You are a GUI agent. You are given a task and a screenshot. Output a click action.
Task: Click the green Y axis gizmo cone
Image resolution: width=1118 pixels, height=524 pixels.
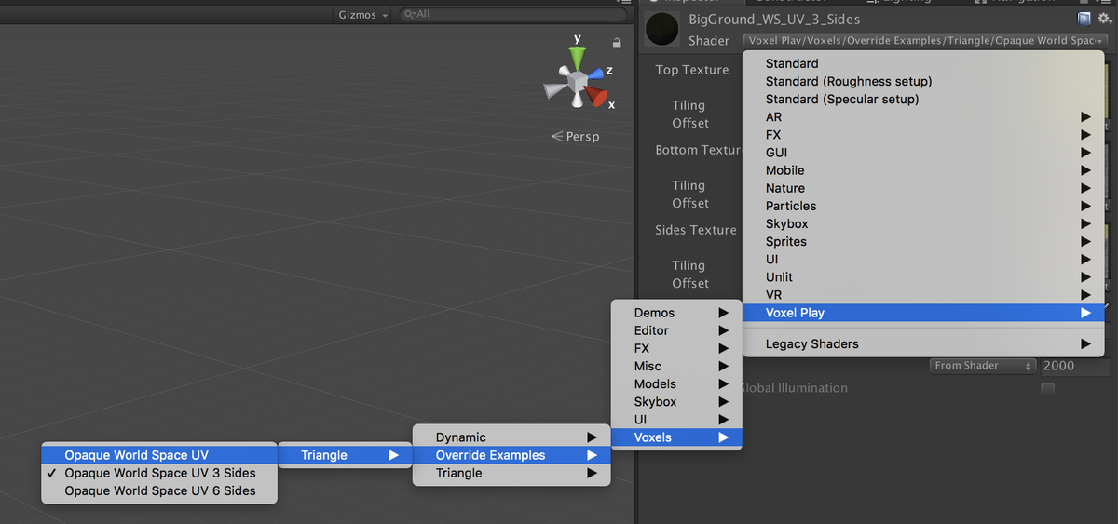click(x=578, y=59)
